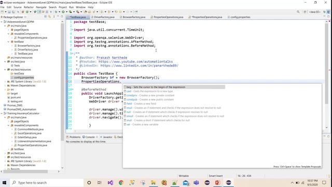The height and width of the screenshot is (187, 332).
Task: Collapse the src/test/java folder in AdavencedLevel.QDPM
Action: (x=5, y=61)
